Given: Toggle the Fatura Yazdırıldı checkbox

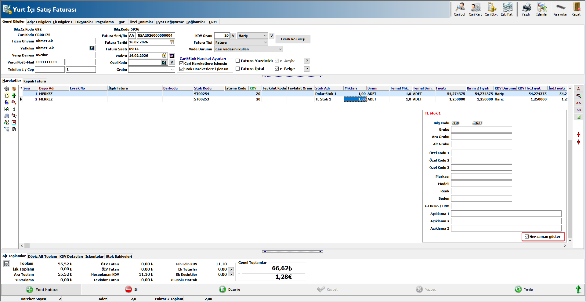Looking at the screenshot, I should tap(238, 61).
